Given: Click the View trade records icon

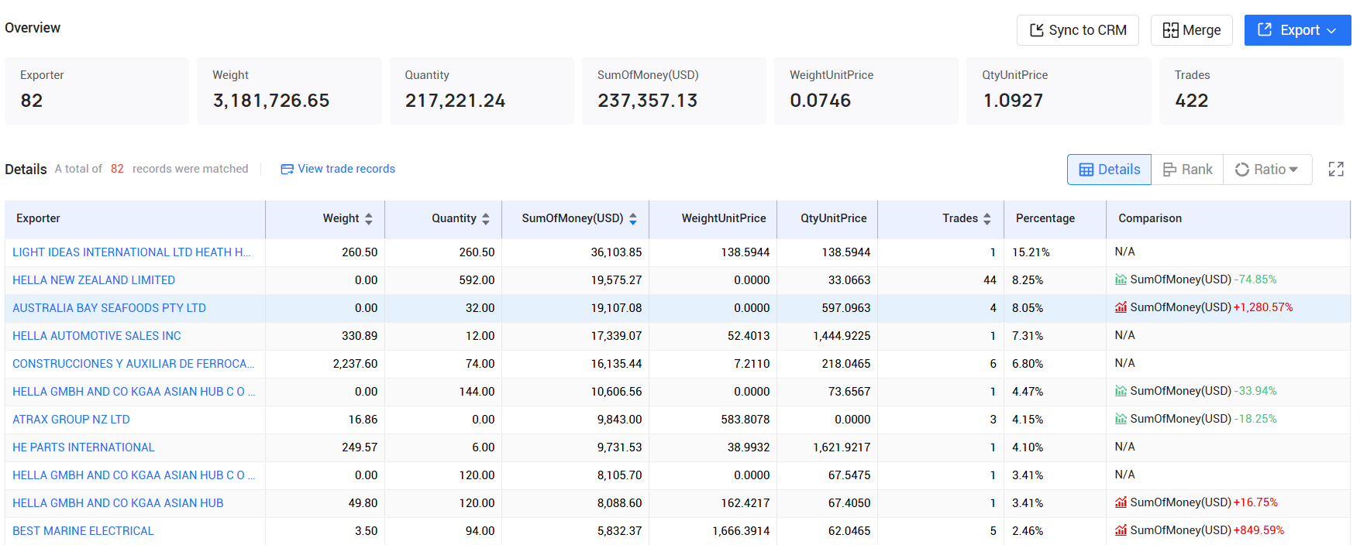Looking at the screenshot, I should tap(287, 169).
